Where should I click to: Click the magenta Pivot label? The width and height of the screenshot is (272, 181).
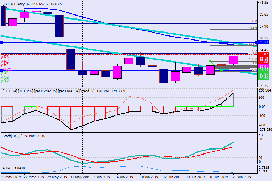coord(7,69)
